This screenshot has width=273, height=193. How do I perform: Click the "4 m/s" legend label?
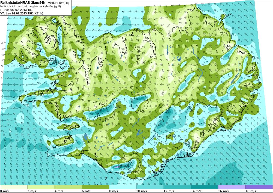pyautogui.click(x=59, y=191)
